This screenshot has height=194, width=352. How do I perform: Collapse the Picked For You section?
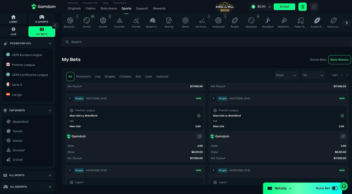coord(50,43)
